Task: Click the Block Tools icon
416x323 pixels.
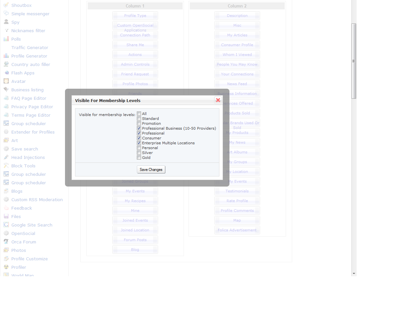Action: coord(6,166)
